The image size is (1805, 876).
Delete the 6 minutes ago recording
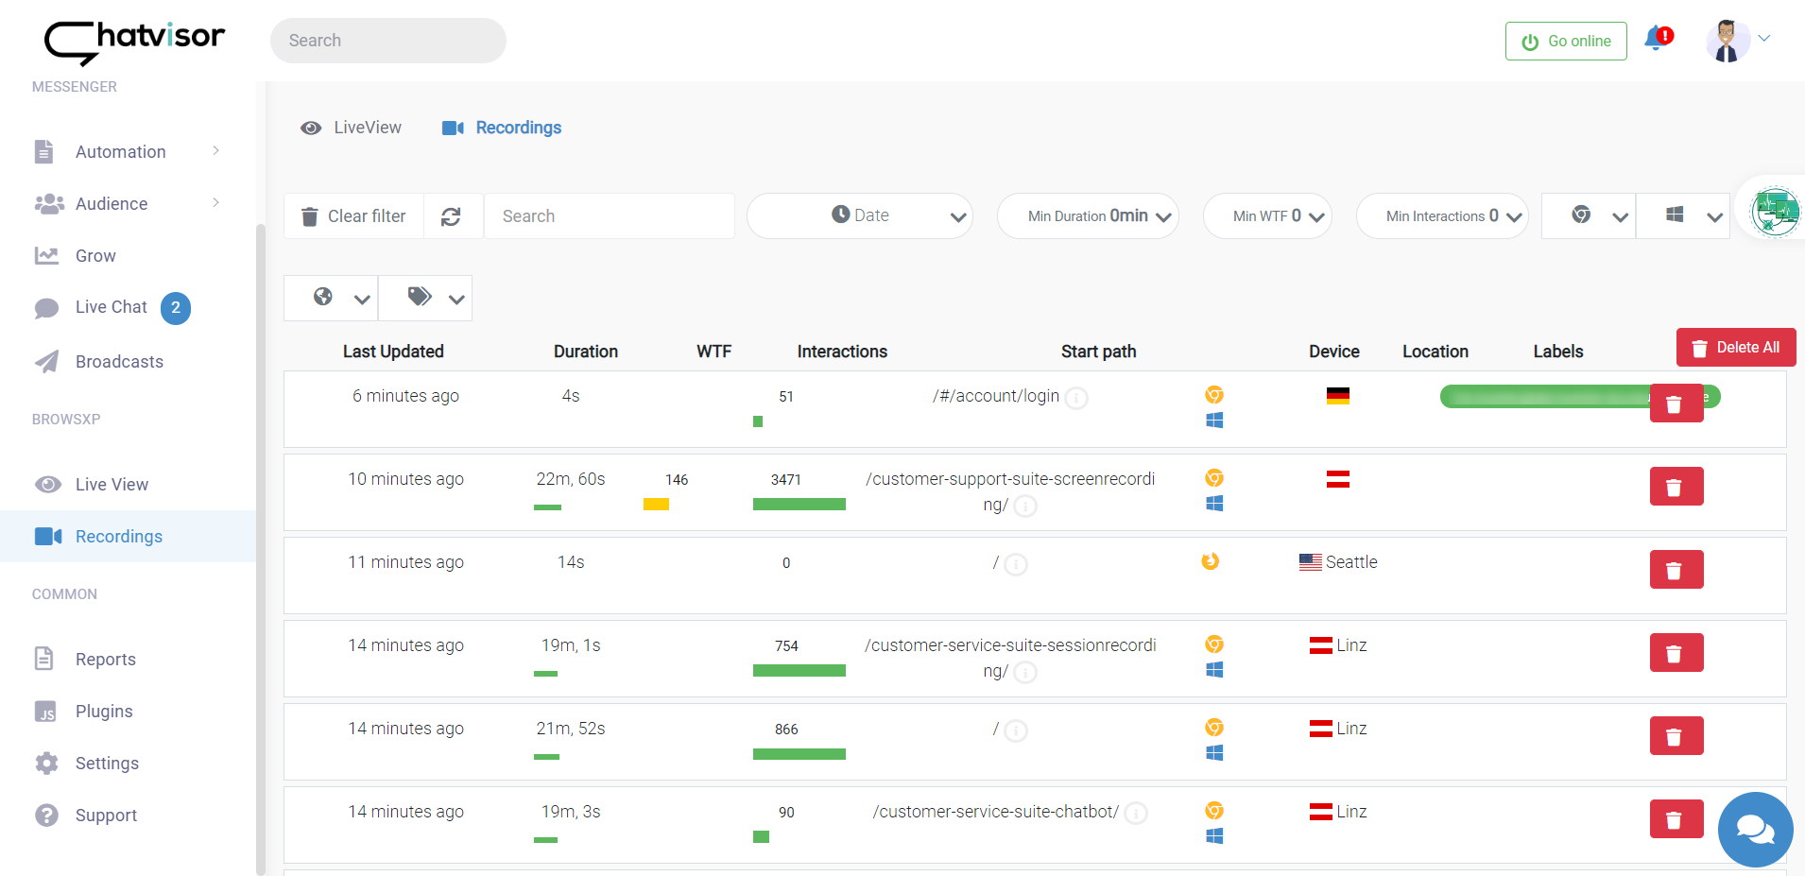[1676, 404]
